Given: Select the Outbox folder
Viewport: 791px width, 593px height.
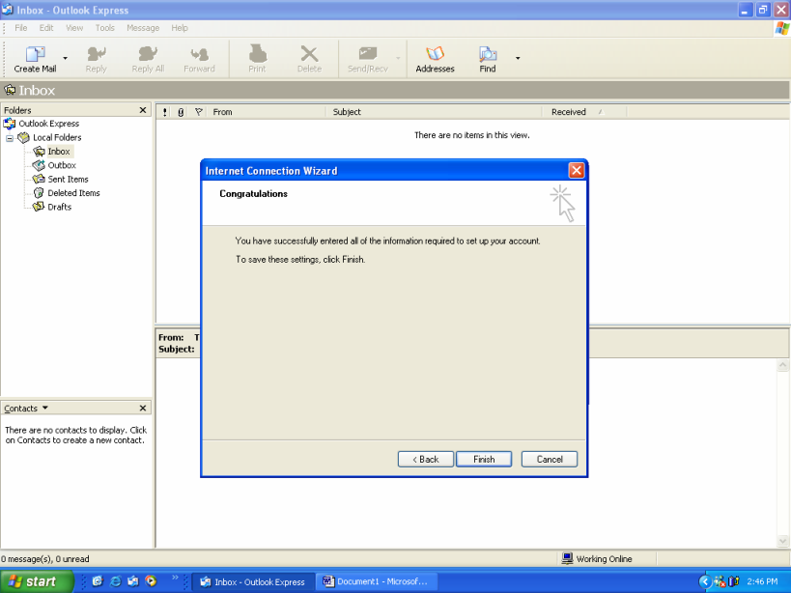Looking at the screenshot, I should [x=54, y=165].
